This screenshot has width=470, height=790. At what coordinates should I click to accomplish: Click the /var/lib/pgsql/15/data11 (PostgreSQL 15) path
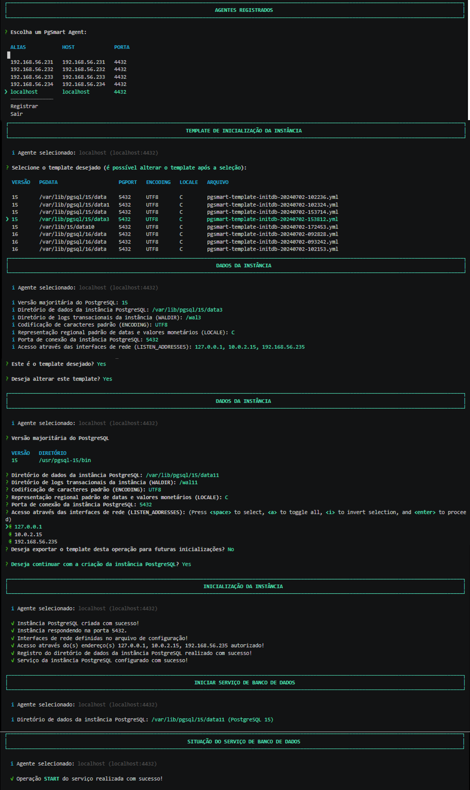coord(212,719)
